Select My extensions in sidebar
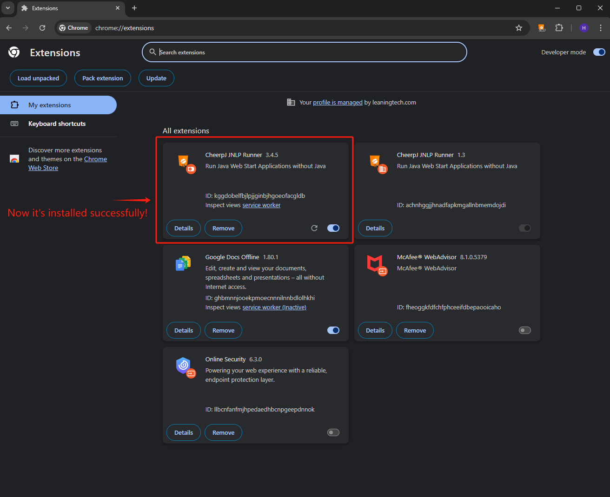This screenshot has width=610, height=497. 50,105
